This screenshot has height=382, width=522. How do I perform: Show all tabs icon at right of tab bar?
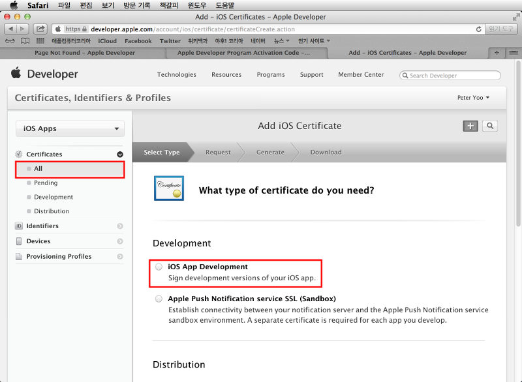click(514, 53)
